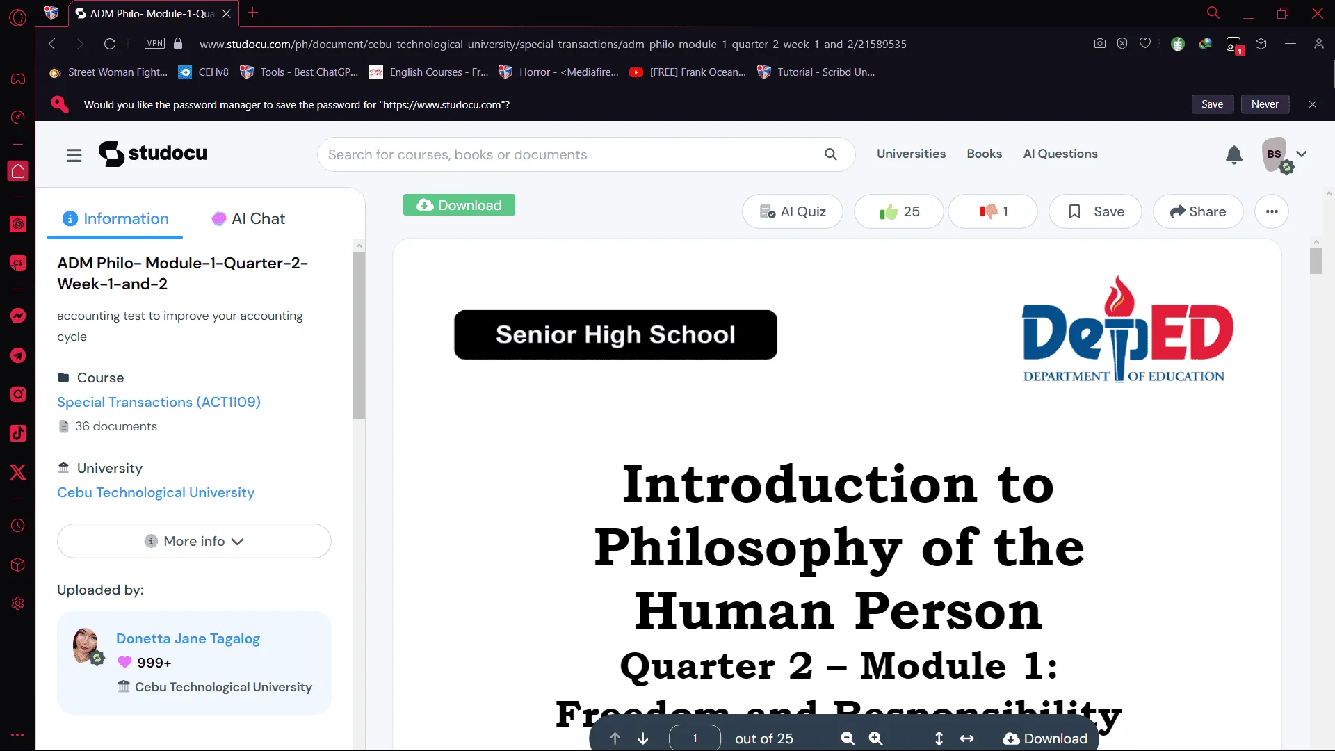Click the thumbs down button with 1
The height and width of the screenshot is (751, 1335).
click(x=993, y=211)
